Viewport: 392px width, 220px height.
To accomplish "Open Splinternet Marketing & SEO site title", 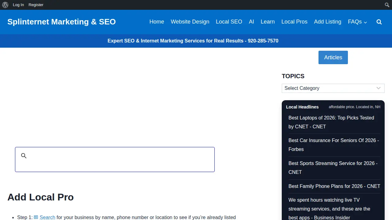I will point(62,22).
